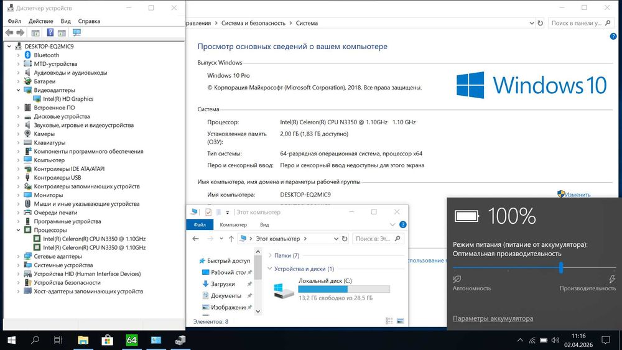Select Устройства безопасности category
Screen dimensions: 622x350
(67, 283)
